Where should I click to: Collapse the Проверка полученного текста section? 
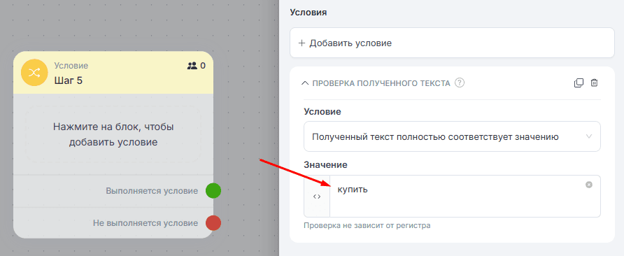[x=305, y=83]
